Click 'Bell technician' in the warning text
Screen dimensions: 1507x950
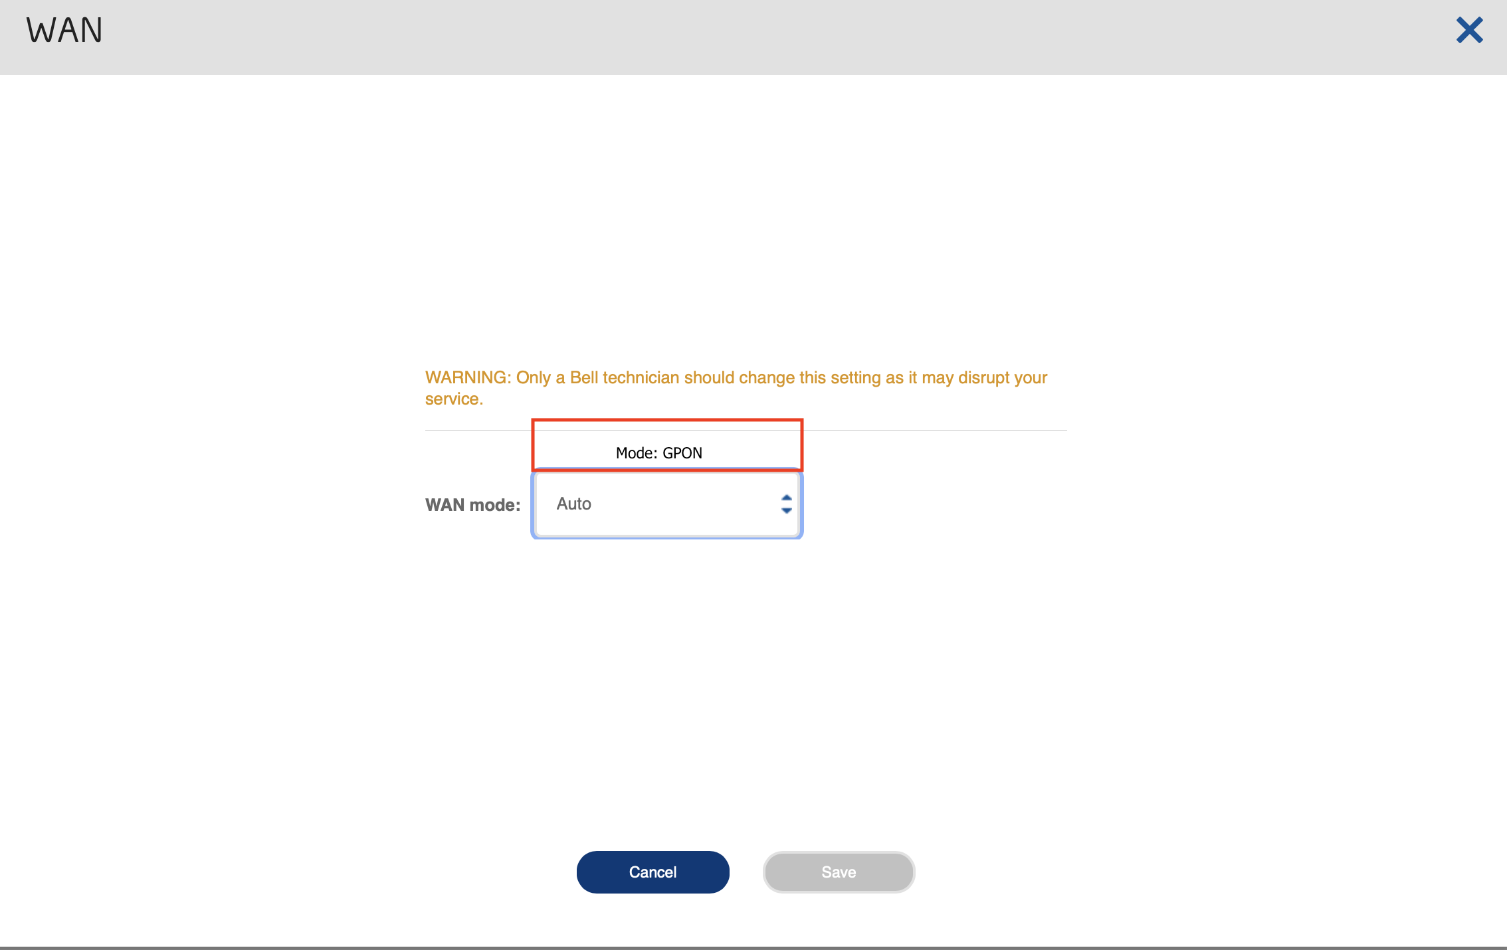(x=624, y=378)
